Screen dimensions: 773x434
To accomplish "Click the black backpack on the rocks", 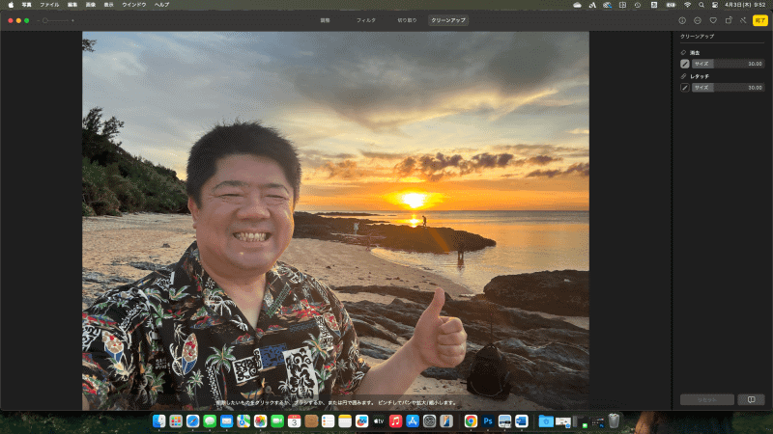I will pos(489,370).
